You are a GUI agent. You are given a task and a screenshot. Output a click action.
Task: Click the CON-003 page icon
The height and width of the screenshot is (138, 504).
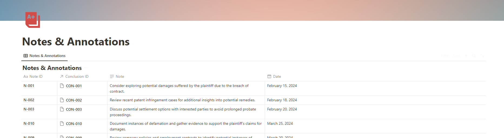(x=62, y=109)
